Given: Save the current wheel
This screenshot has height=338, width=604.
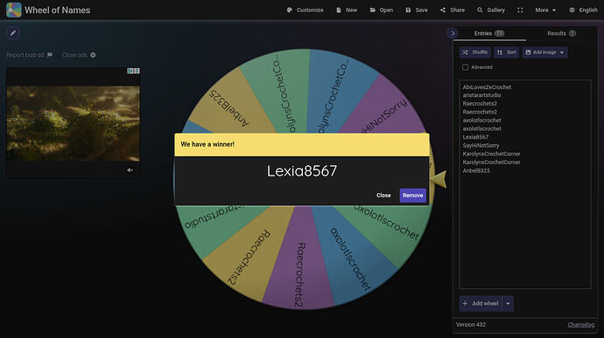Looking at the screenshot, I should (x=417, y=10).
